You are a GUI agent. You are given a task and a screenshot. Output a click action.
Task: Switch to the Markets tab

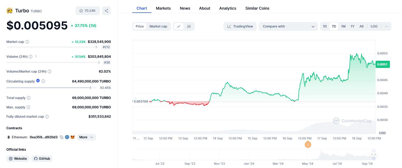coord(163,8)
